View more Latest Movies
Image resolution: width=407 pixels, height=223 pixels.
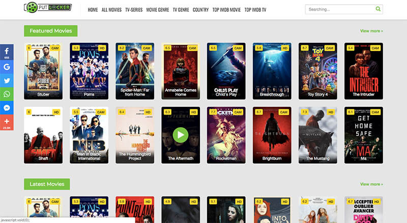coord(371,184)
